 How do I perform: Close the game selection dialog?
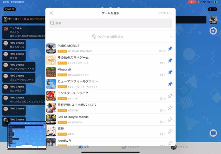(51, 13)
